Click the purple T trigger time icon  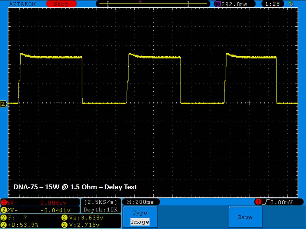(x=218, y=4)
